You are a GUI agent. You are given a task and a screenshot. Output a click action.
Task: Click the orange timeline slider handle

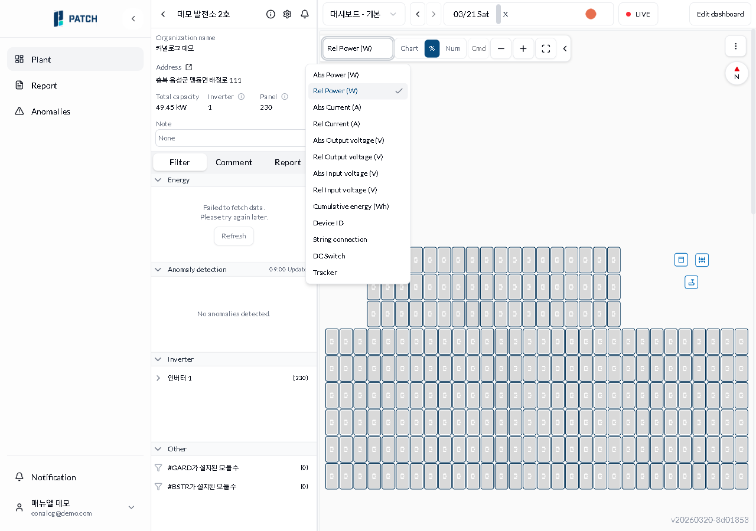click(591, 14)
